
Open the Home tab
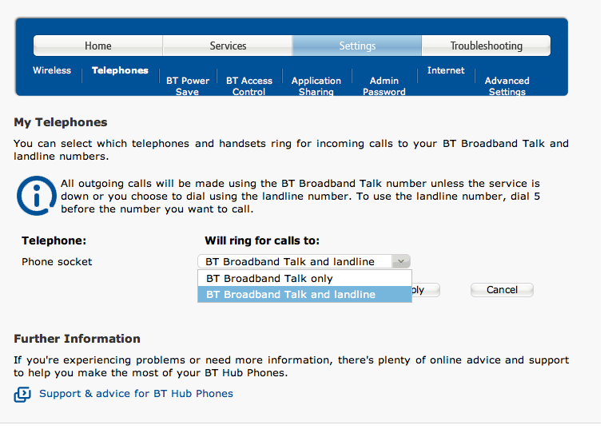[97, 46]
